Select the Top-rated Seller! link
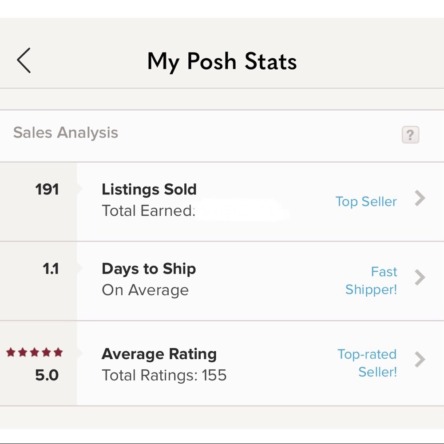The image size is (444, 444). click(x=368, y=363)
